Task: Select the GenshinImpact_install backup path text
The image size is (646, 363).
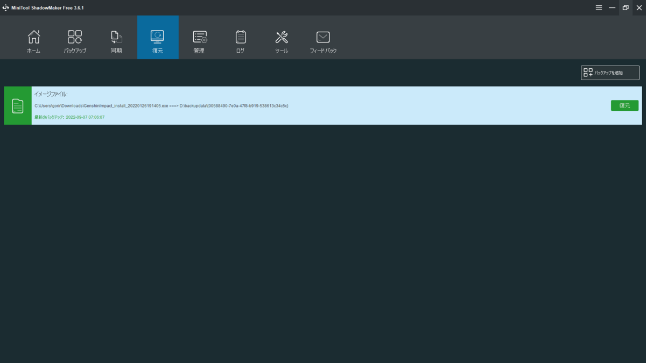Action: point(161,106)
